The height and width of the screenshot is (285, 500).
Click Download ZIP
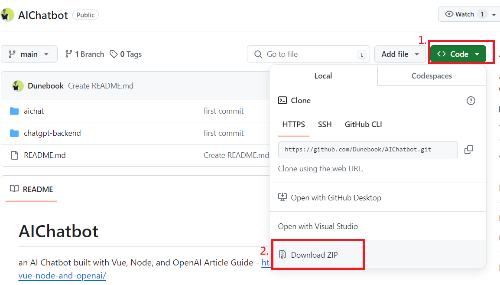(314, 255)
